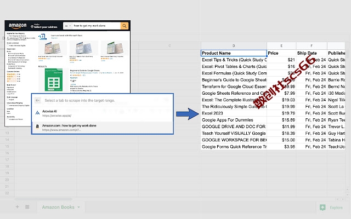Click the back arrow in the scrape tab popup
The width and height of the screenshot is (351, 219).
click(x=38, y=100)
